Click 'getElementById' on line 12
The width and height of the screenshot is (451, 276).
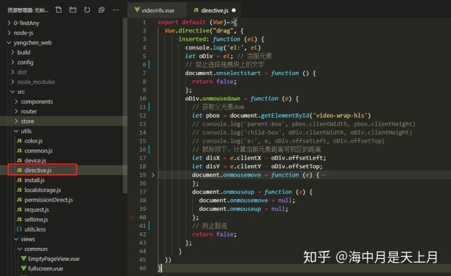[285, 116]
